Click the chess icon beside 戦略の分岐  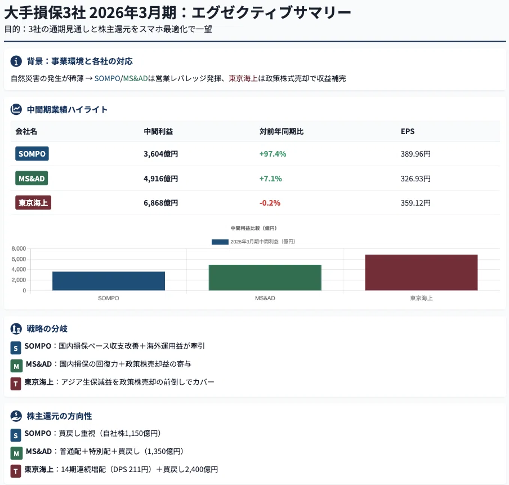point(16,329)
